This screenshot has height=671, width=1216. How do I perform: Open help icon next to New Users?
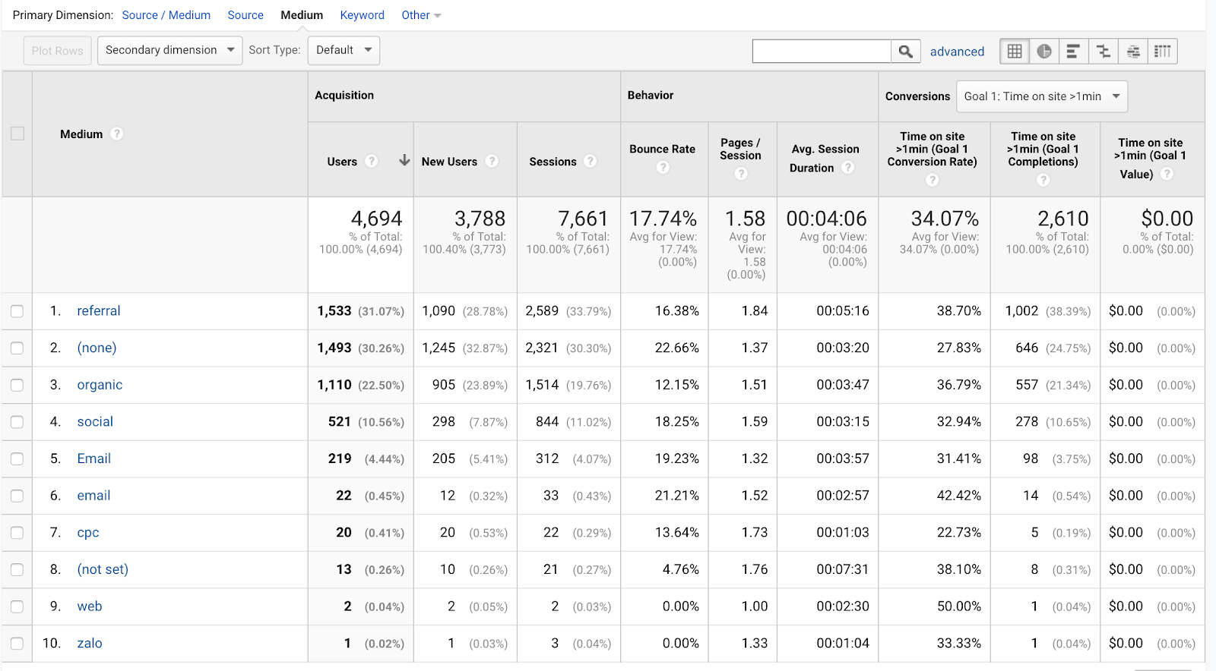point(492,161)
